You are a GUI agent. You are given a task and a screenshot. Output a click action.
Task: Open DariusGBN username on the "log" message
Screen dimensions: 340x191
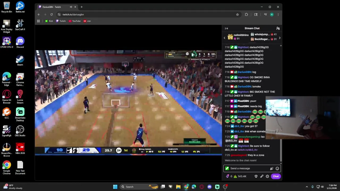[x=244, y=72]
